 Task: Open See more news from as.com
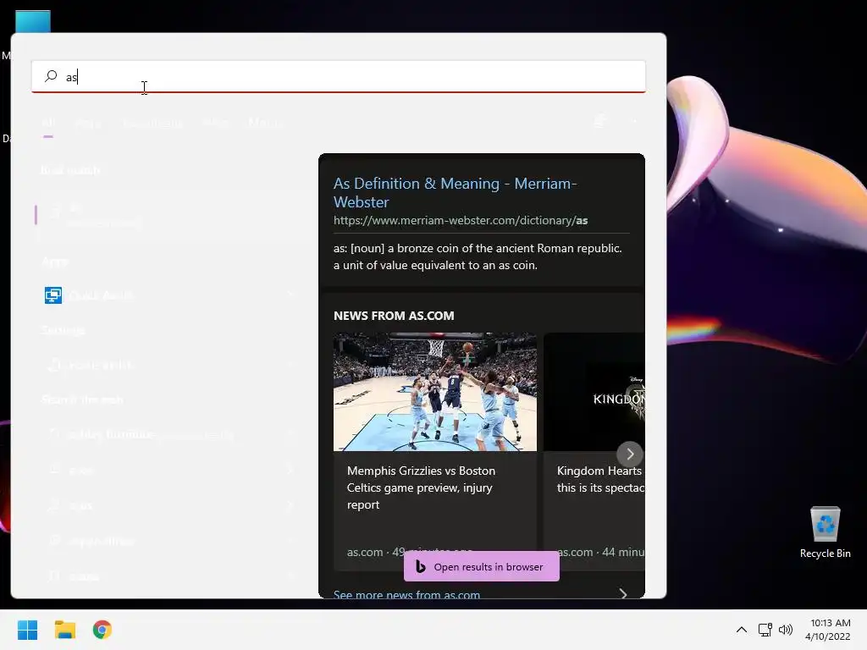click(x=406, y=594)
